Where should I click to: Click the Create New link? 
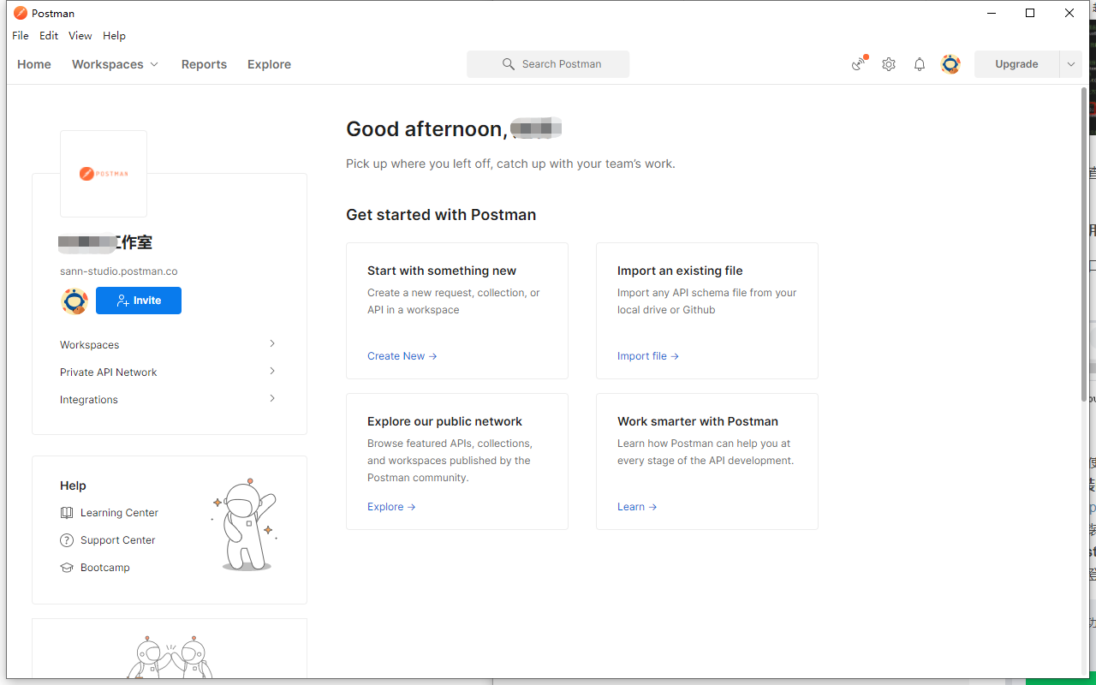pyautogui.click(x=402, y=356)
